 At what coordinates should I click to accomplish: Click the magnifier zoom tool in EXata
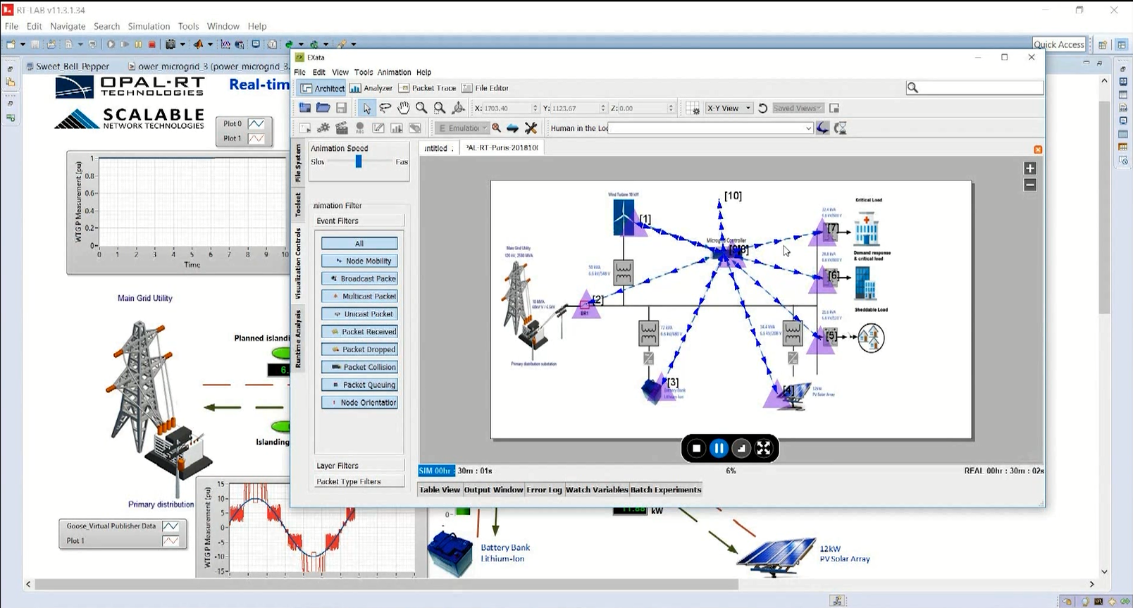click(x=421, y=108)
